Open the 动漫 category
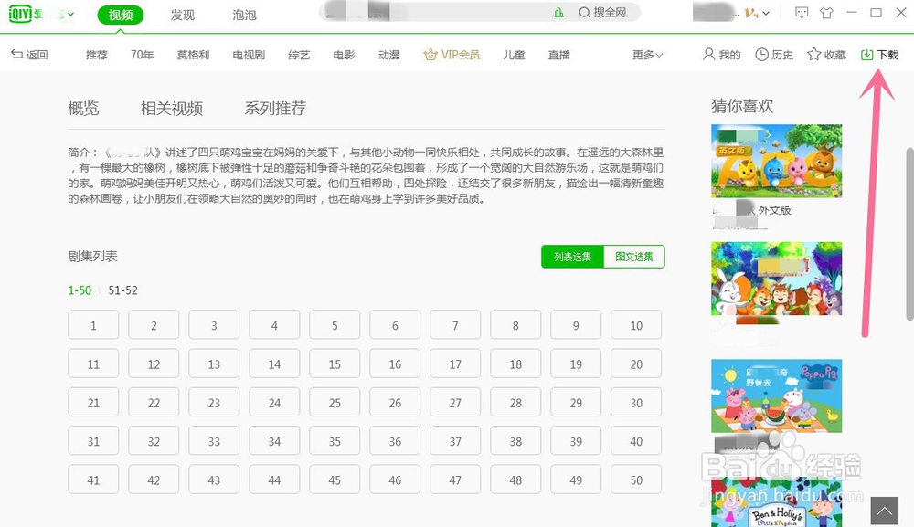Image resolution: width=914 pixels, height=527 pixels. [388, 54]
